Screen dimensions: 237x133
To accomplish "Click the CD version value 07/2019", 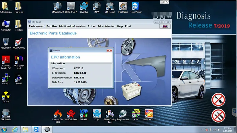I will click(x=79, y=68).
